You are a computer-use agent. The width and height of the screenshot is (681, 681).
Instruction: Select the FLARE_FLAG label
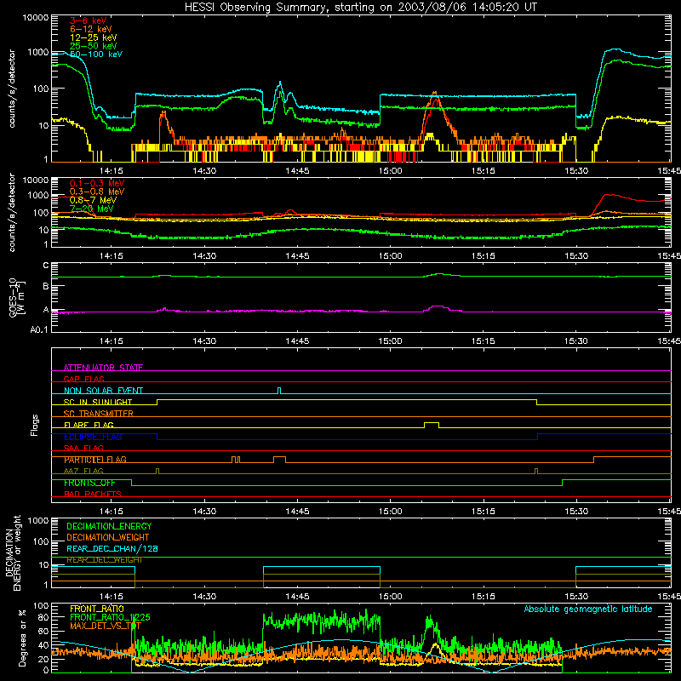tap(89, 425)
